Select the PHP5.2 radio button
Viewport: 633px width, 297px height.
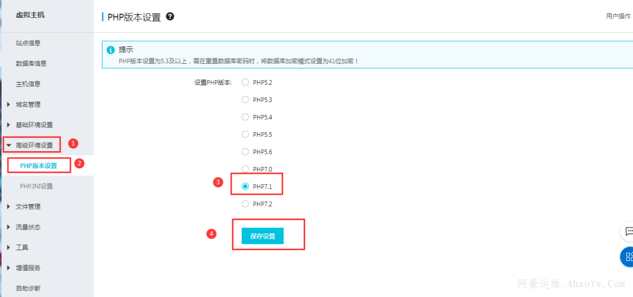(x=245, y=82)
